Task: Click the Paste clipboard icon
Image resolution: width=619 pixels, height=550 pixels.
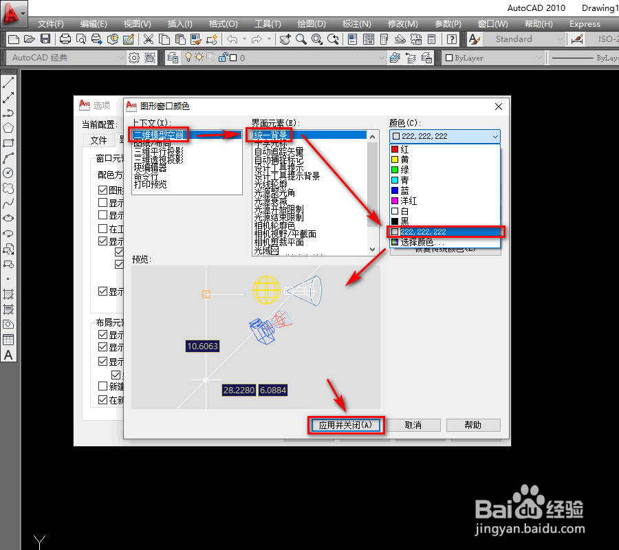Action: pos(180,39)
